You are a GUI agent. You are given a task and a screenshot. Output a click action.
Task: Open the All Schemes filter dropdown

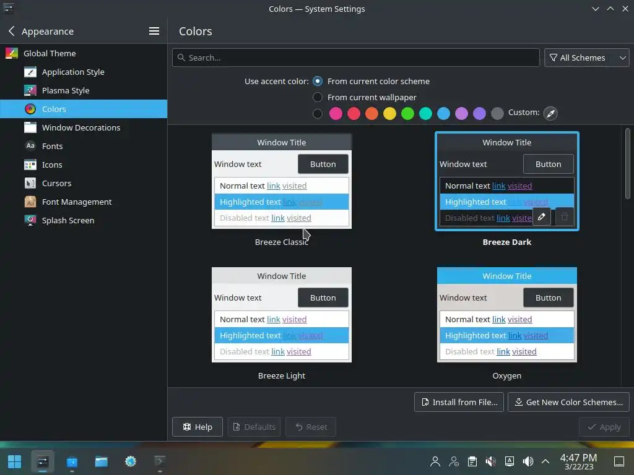(x=587, y=58)
